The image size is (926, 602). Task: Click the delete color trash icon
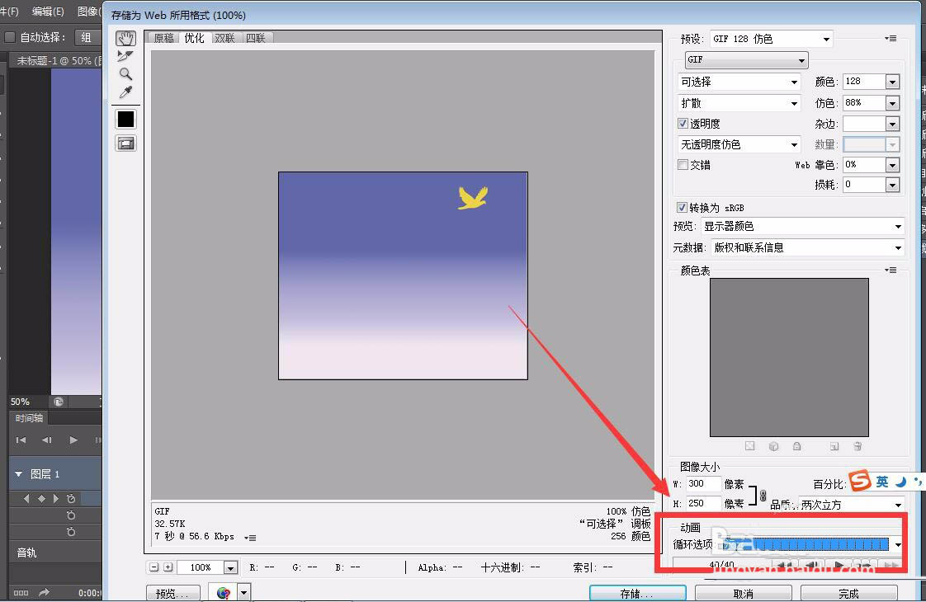pos(857,446)
